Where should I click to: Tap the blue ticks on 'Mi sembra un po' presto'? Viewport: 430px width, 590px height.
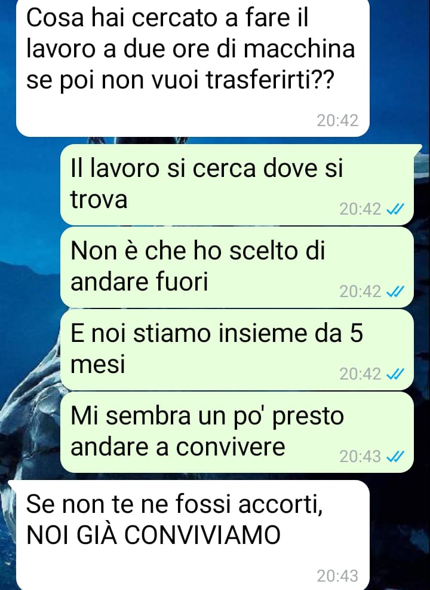point(395,457)
